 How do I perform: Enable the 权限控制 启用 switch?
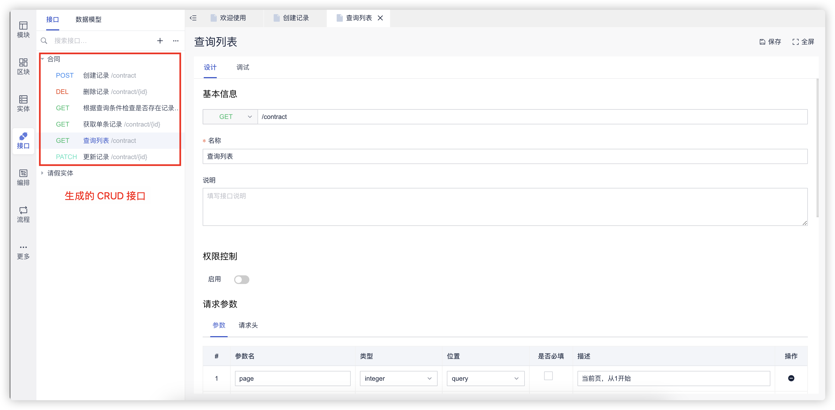coord(241,279)
